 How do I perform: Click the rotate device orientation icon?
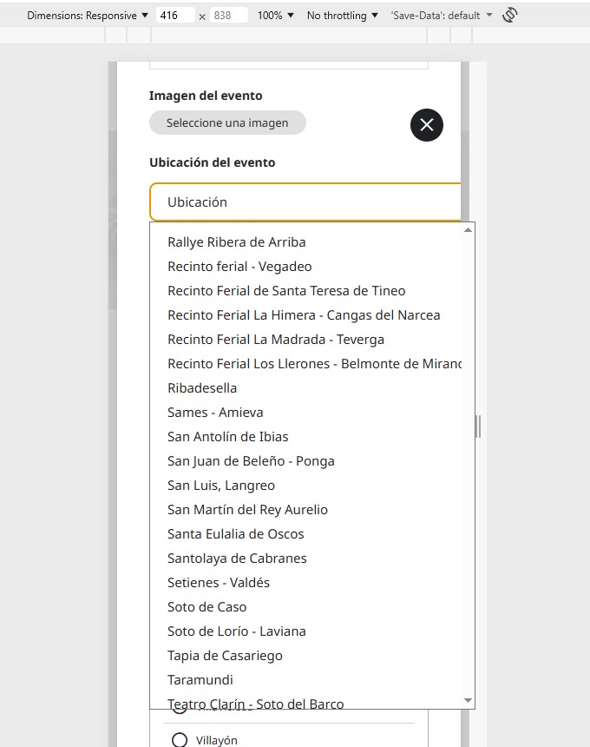[510, 15]
